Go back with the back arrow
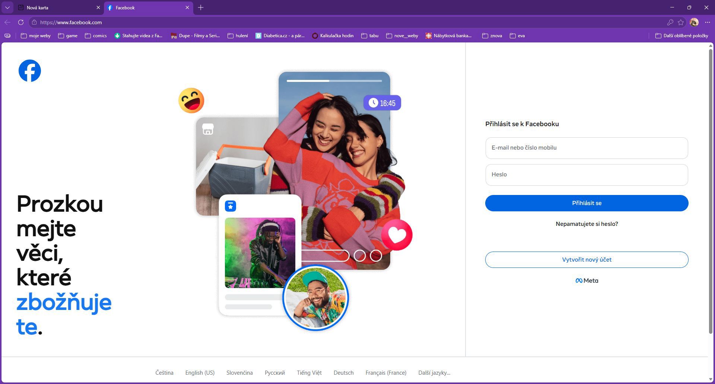Screen dimensions: 715x384 (x=7, y=22)
